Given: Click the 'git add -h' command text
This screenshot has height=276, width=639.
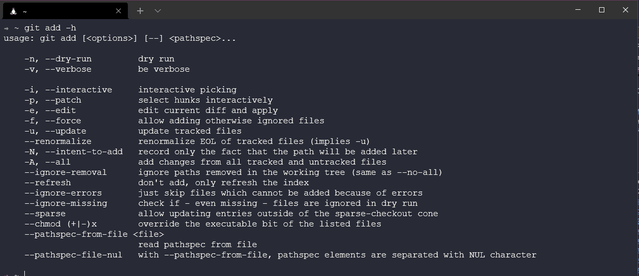Looking at the screenshot, I should pos(50,28).
